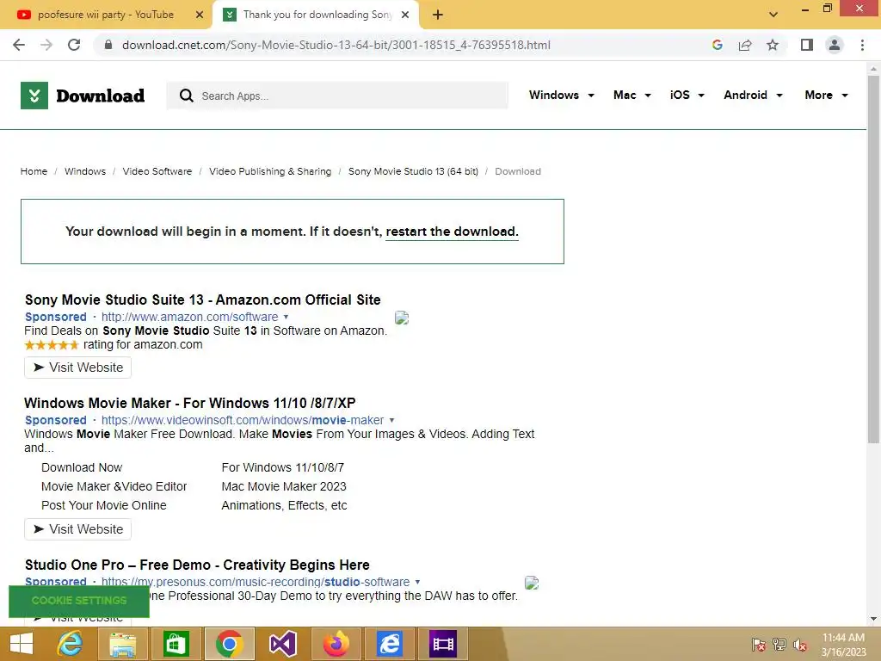The image size is (881, 661).
Task: Click For Windows 11/10/8/7 sitelink
Action: coord(282,467)
